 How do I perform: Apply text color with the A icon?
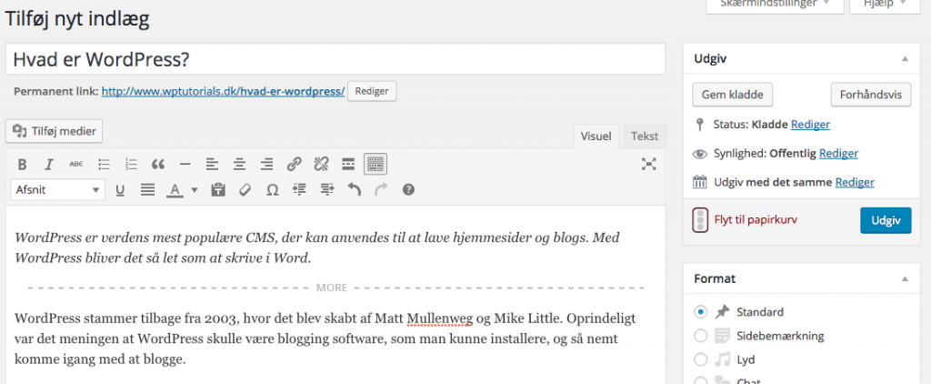175,190
